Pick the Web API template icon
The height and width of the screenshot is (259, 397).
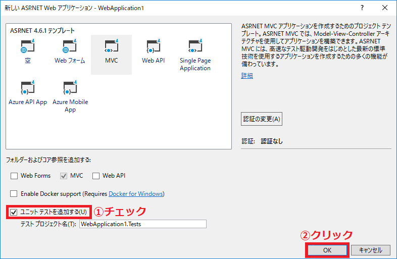[x=154, y=46]
